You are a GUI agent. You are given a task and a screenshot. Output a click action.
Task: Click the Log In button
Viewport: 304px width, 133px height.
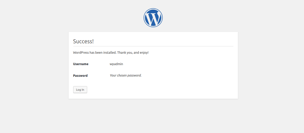pyautogui.click(x=80, y=90)
